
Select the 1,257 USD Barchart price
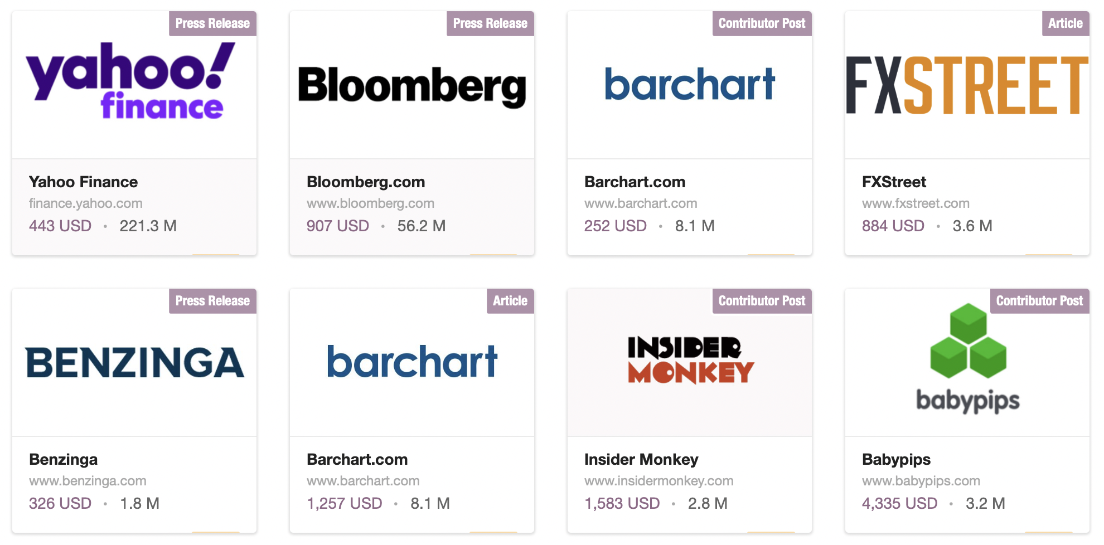click(x=345, y=503)
